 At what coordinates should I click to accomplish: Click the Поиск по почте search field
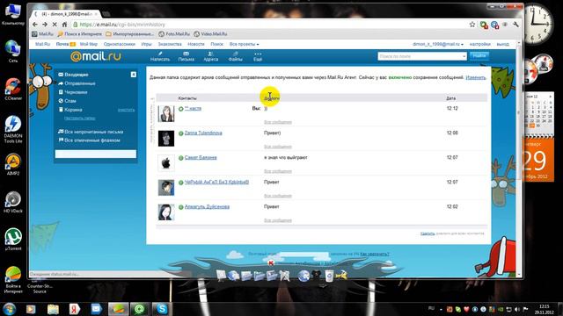pos(419,56)
